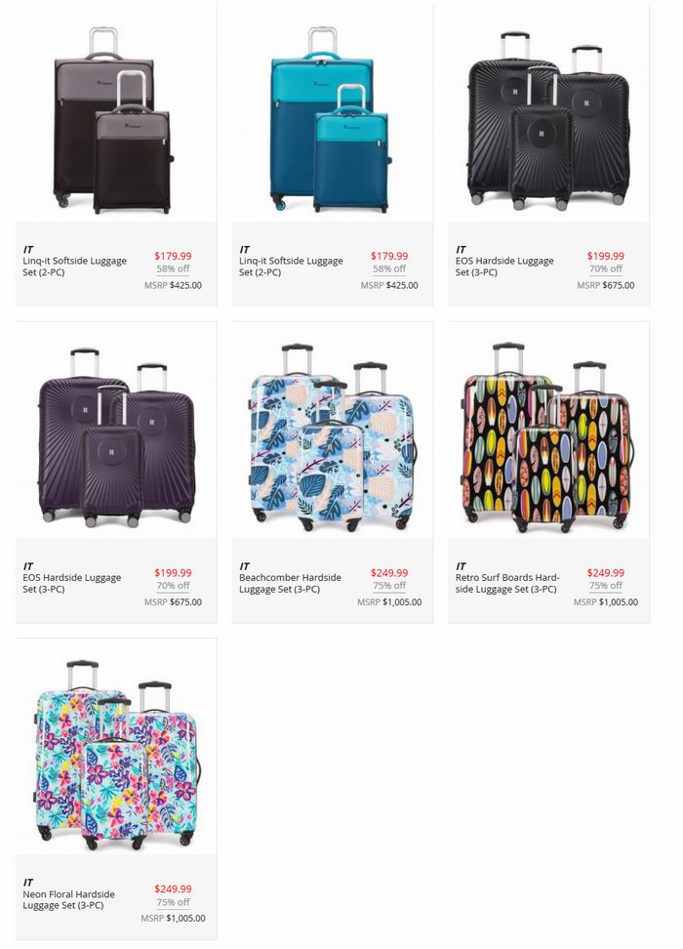Click the 75% off label on Retro Surf Boards
Image resolution: width=683 pixels, height=949 pixels.
click(606, 585)
